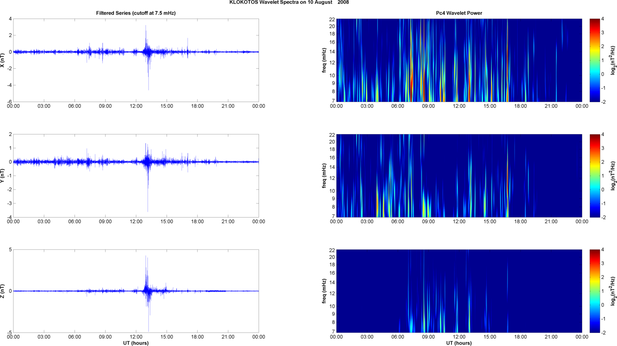Select the bottom wavelet power spectrogram
Screen dimensions: 617x346
coord(459,291)
